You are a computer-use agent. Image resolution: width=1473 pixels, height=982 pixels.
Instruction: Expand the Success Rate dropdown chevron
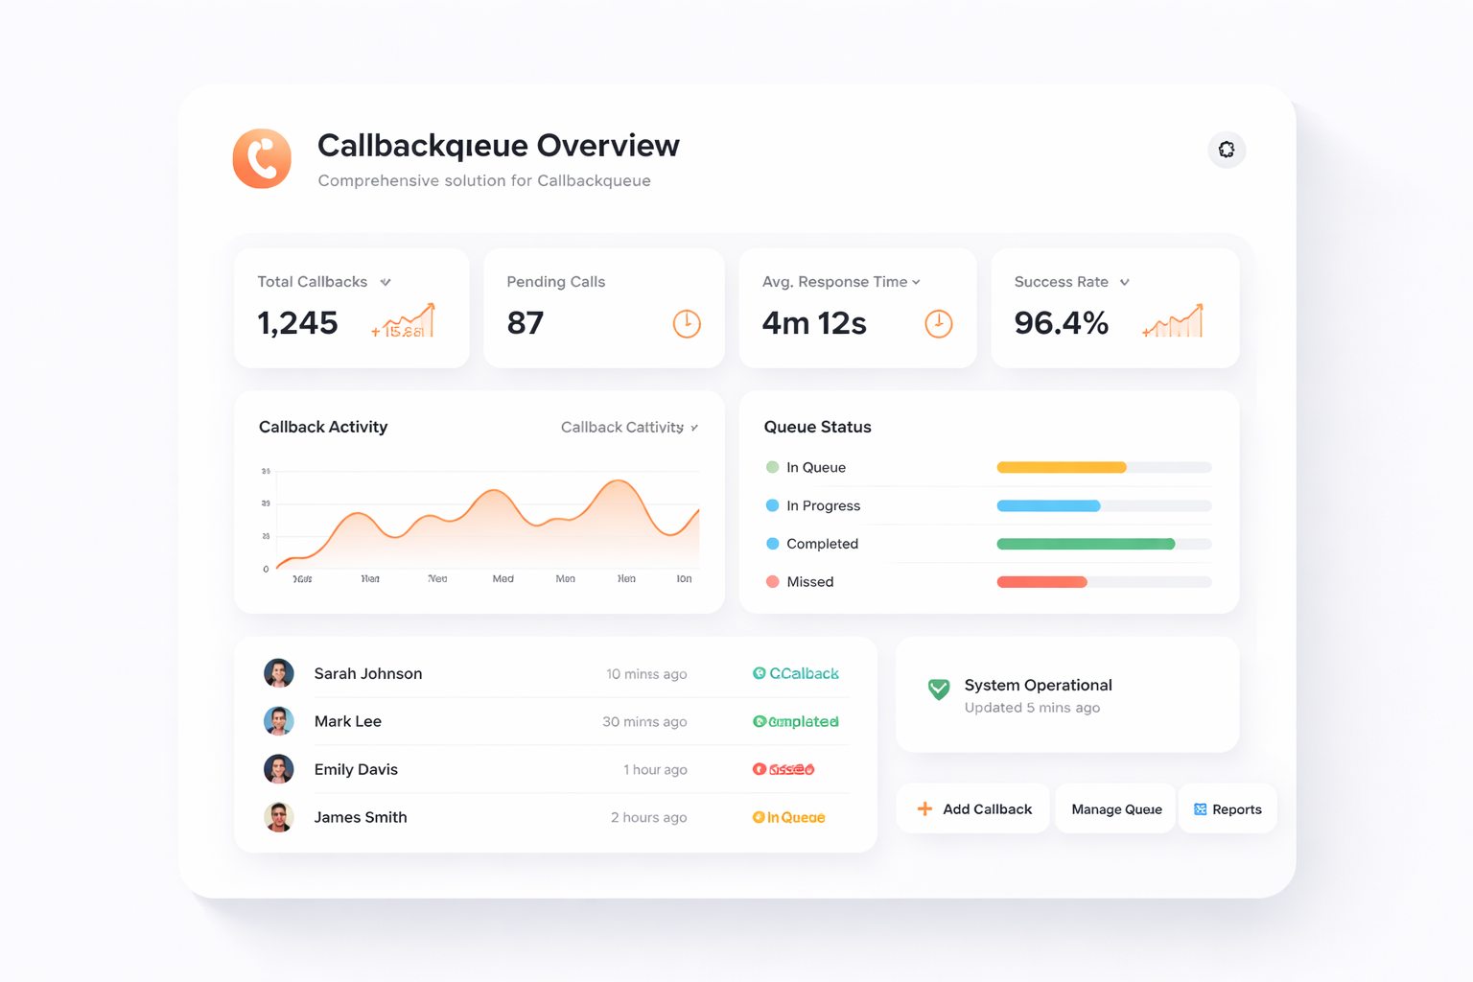point(1125,282)
